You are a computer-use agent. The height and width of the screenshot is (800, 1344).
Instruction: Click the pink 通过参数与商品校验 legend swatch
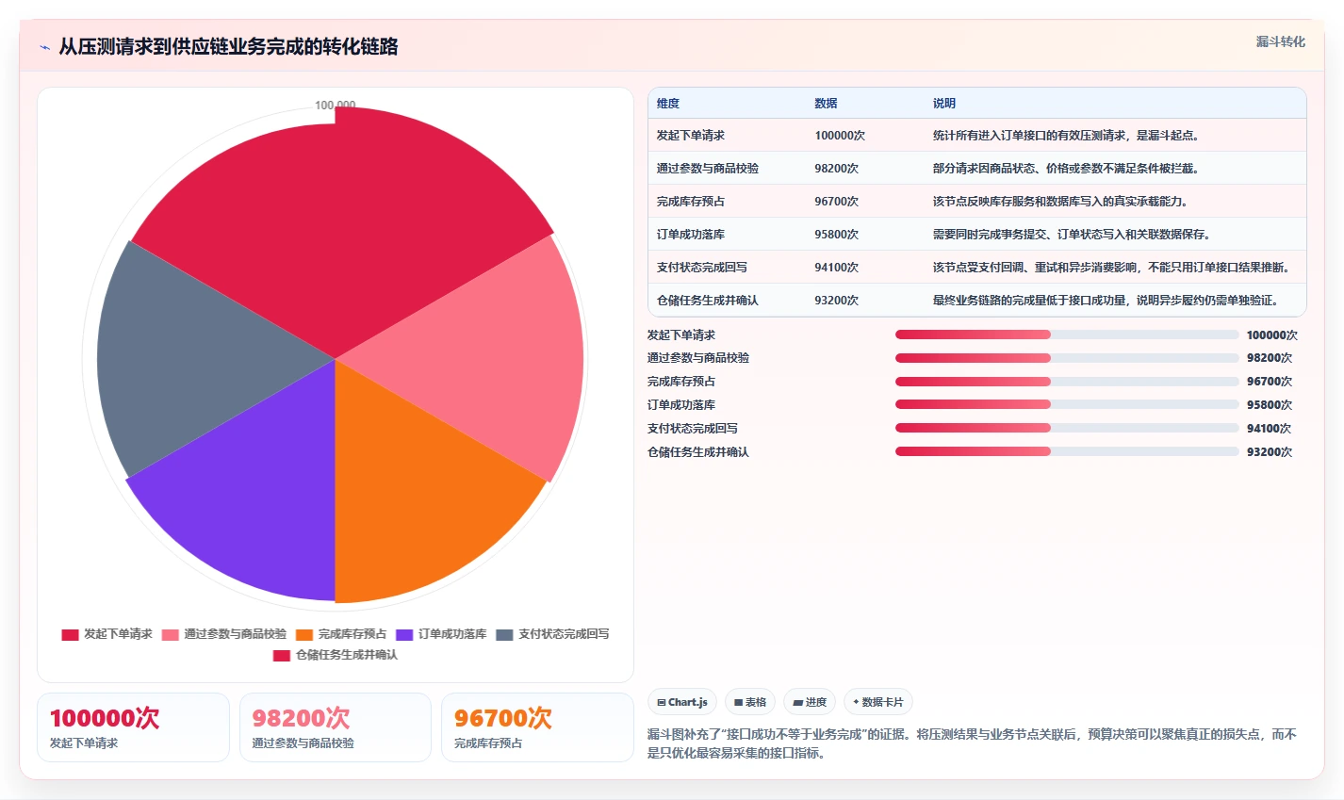pos(170,634)
